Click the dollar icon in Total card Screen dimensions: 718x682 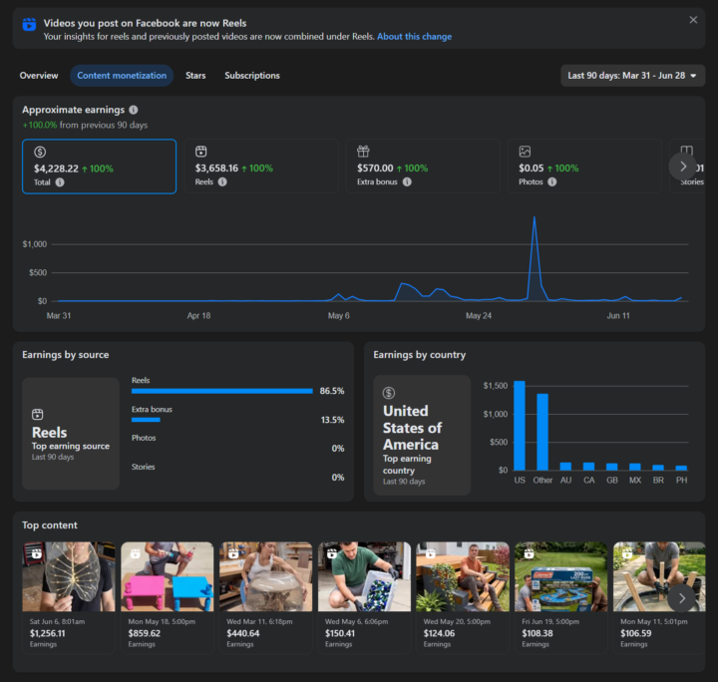pyautogui.click(x=40, y=152)
